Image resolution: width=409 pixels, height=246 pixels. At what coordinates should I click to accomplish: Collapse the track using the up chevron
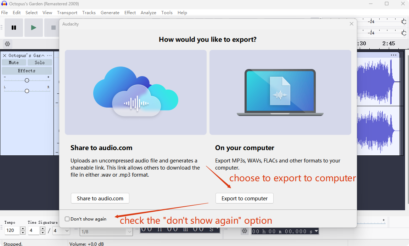coord(43,56)
